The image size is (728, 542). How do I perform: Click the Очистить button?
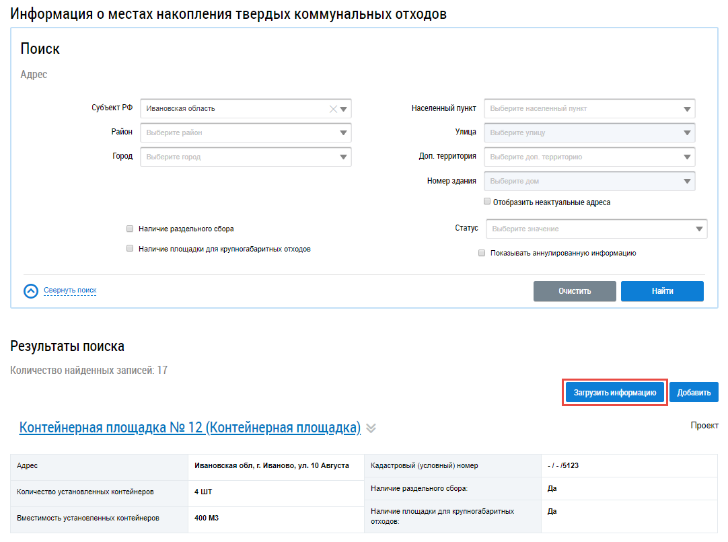tap(575, 291)
